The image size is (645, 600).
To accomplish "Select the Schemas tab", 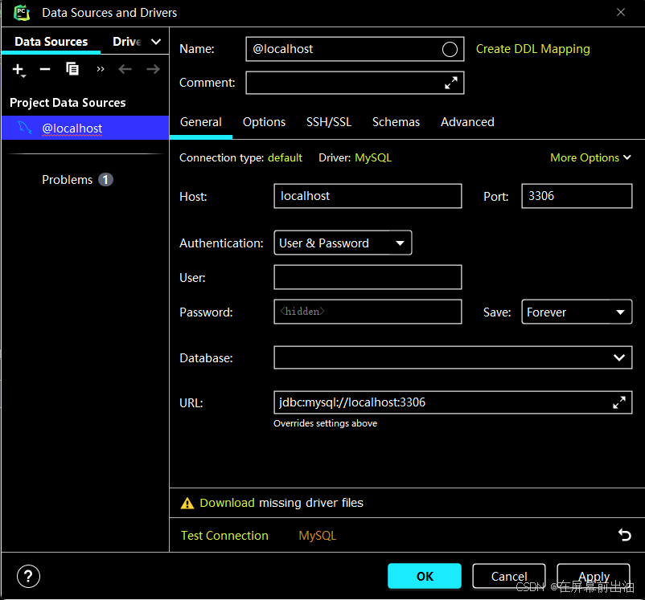I will (396, 122).
